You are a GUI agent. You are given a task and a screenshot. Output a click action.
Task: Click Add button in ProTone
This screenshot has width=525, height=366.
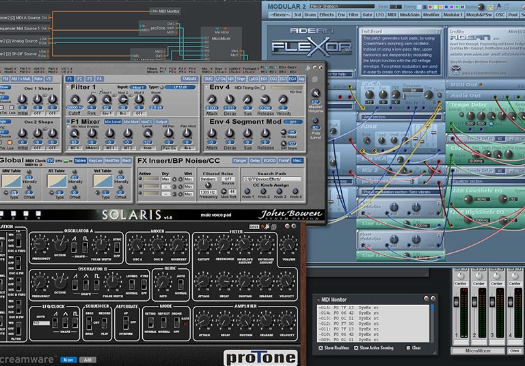[87, 360]
